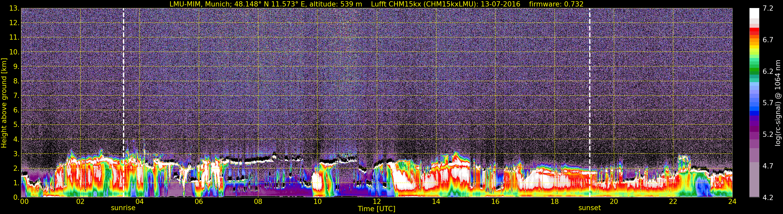The width and height of the screenshot is (783, 214).
Task: Click the white dashed sunset marker line
Action: click(x=590, y=102)
